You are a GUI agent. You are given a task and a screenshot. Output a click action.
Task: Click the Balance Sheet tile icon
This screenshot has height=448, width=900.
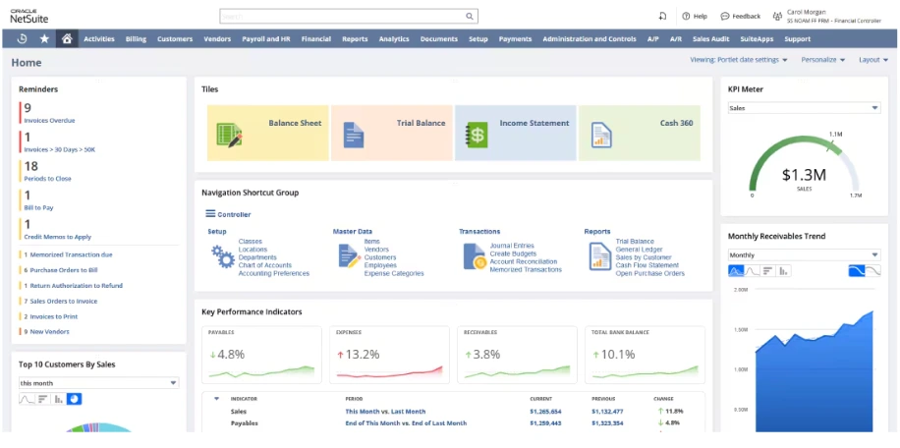point(231,136)
